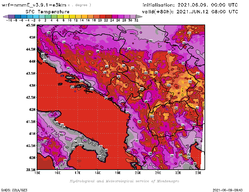Screen dimensions: 249x192
Task: Select the 0 value under the colorbar
Action: (x=39, y=20)
